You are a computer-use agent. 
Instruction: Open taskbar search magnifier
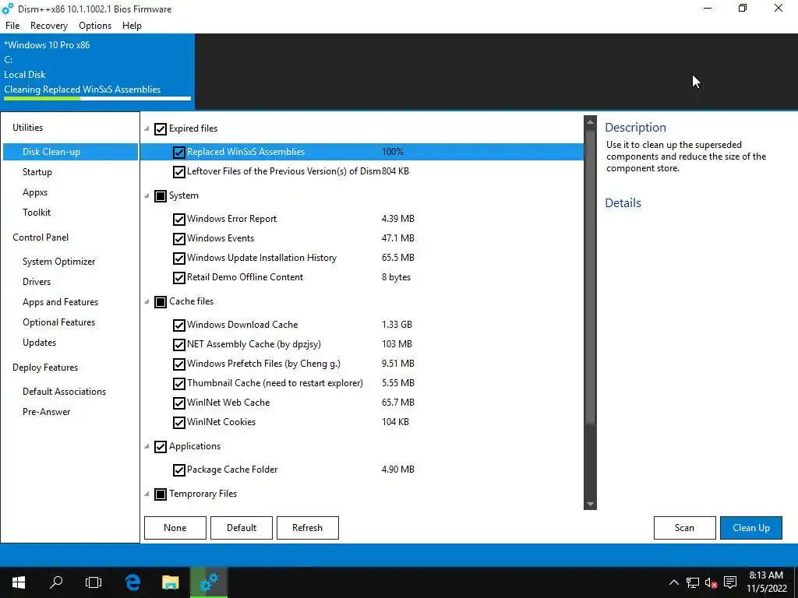point(56,582)
